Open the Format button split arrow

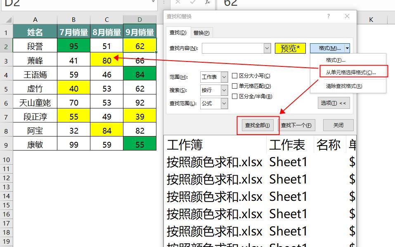click(x=347, y=48)
